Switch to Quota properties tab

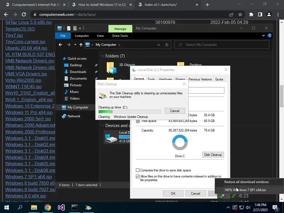(219, 79)
